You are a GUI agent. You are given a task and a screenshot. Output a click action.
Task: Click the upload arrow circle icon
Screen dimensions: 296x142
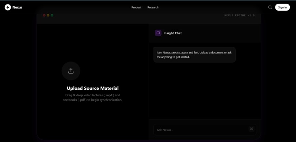[71, 71]
